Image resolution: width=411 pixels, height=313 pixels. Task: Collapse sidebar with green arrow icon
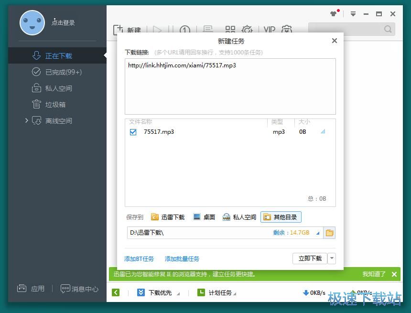click(116, 292)
